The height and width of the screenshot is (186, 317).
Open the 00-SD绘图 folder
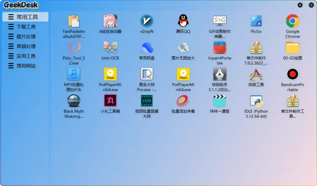293,48
